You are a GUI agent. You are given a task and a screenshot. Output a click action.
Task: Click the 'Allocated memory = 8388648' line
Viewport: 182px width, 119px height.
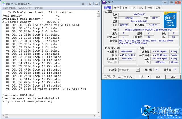click(31, 22)
